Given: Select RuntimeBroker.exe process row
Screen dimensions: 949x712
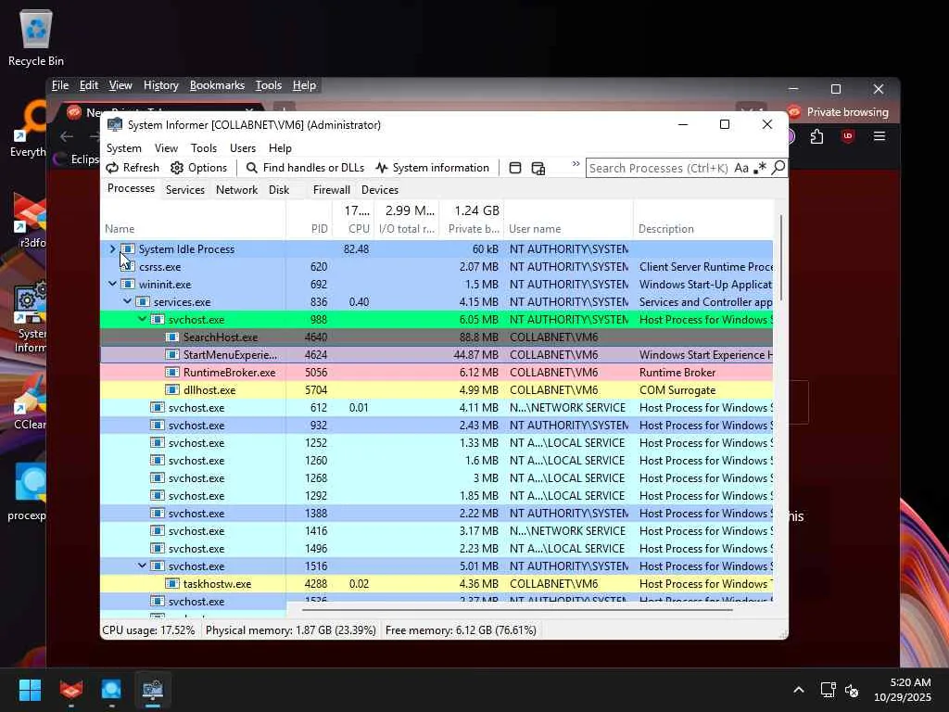Looking at the screenshot, I should point(437,373).
